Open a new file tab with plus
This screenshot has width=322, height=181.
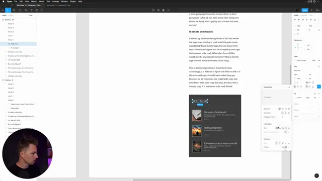point(77,6)
